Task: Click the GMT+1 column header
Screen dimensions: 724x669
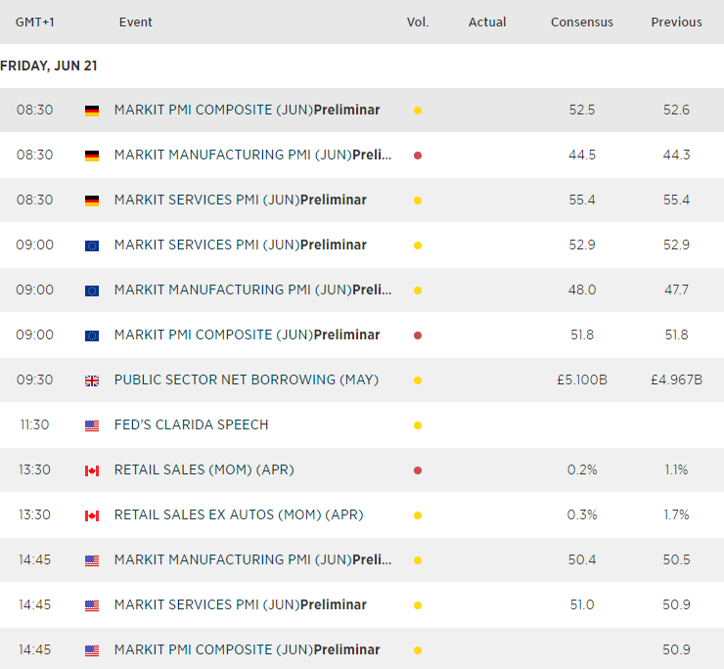Action: click(34, 22)
